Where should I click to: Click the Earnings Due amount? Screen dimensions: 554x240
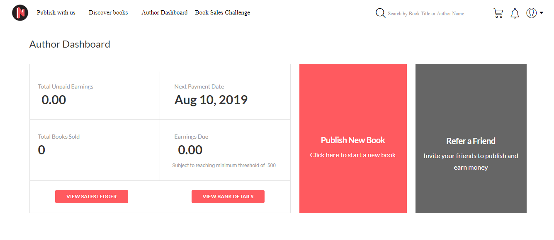tap(190, 150)
